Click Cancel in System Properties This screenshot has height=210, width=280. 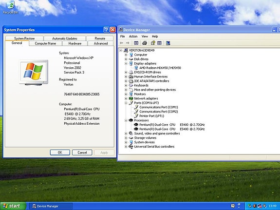(82, 153)
